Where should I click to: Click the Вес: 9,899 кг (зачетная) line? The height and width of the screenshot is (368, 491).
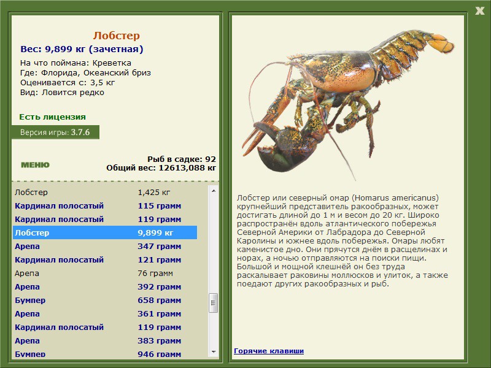tap(82, 49)
